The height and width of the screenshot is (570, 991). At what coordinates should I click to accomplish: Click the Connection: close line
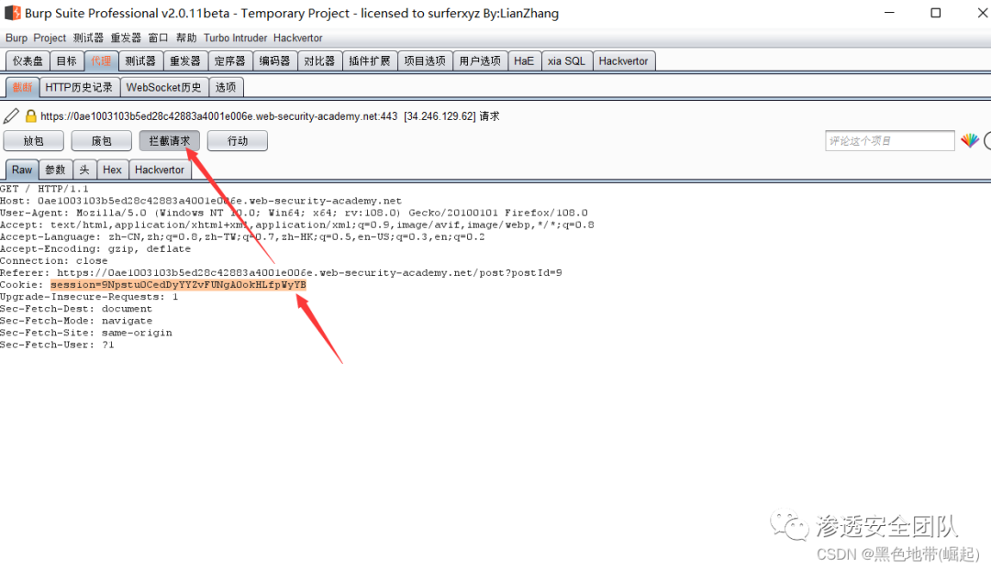pyautogui.click(x=54, y=260)
